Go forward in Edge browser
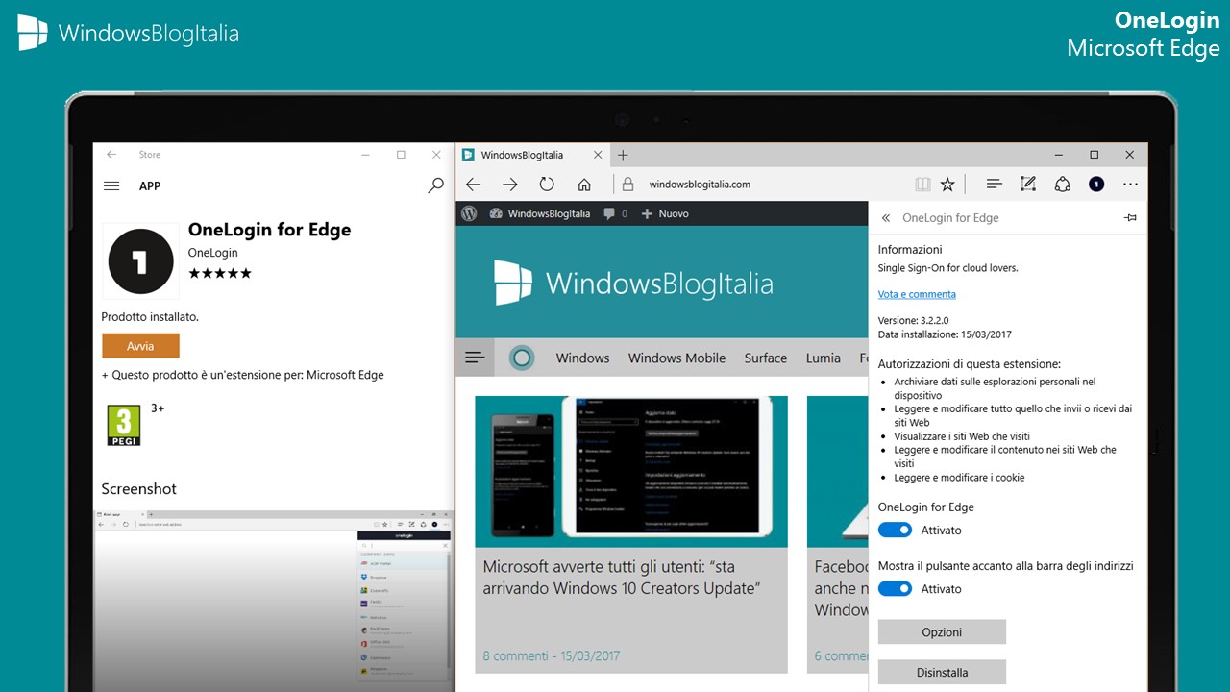The image size is (1230, 692). click(x=510, y=185)
